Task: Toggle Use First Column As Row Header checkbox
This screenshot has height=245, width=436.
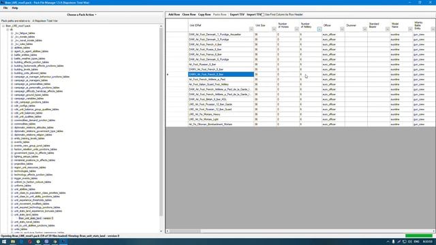Action: click(x=262, y=14)
